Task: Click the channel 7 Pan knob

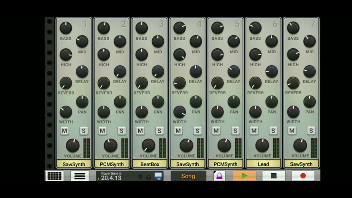Action: (310, 102)
